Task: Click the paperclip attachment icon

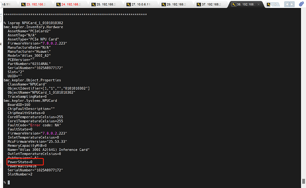Action: pyautogui.click(x=301, y=4)
